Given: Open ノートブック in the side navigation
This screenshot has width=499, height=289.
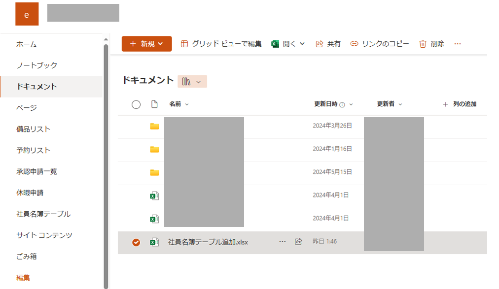Looking at the screenshot, I should coord(37,65).
